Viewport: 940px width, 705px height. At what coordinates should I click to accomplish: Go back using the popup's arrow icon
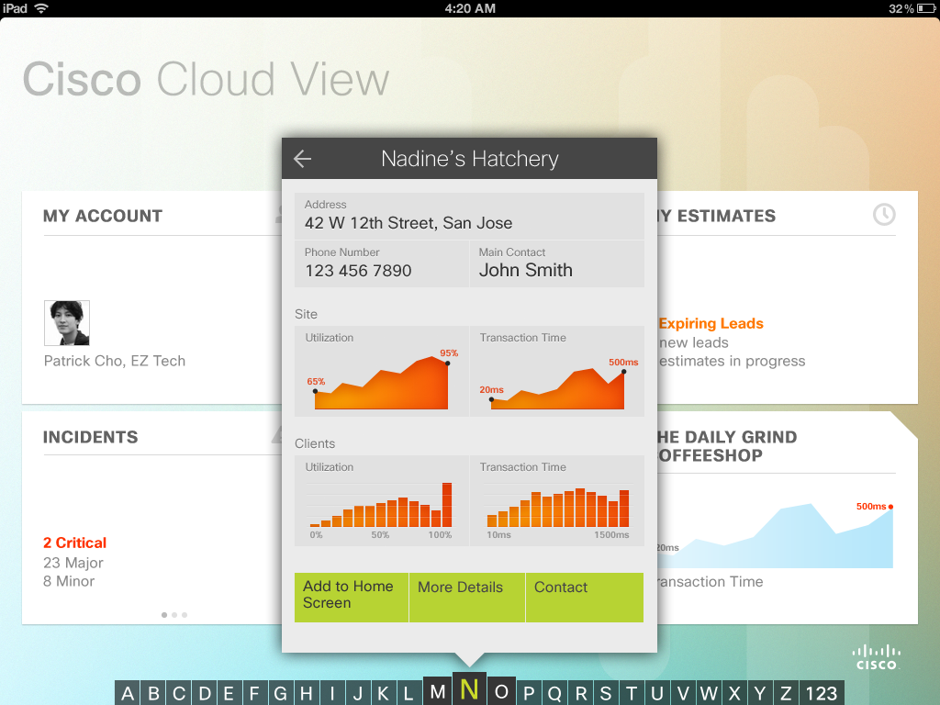(303, 159)
